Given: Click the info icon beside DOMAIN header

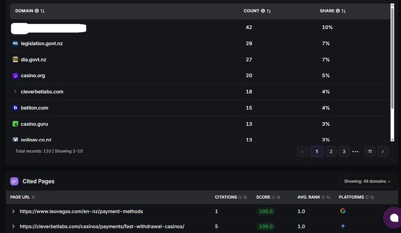Looking at the screenshot, I should click(x=37, y=11).
